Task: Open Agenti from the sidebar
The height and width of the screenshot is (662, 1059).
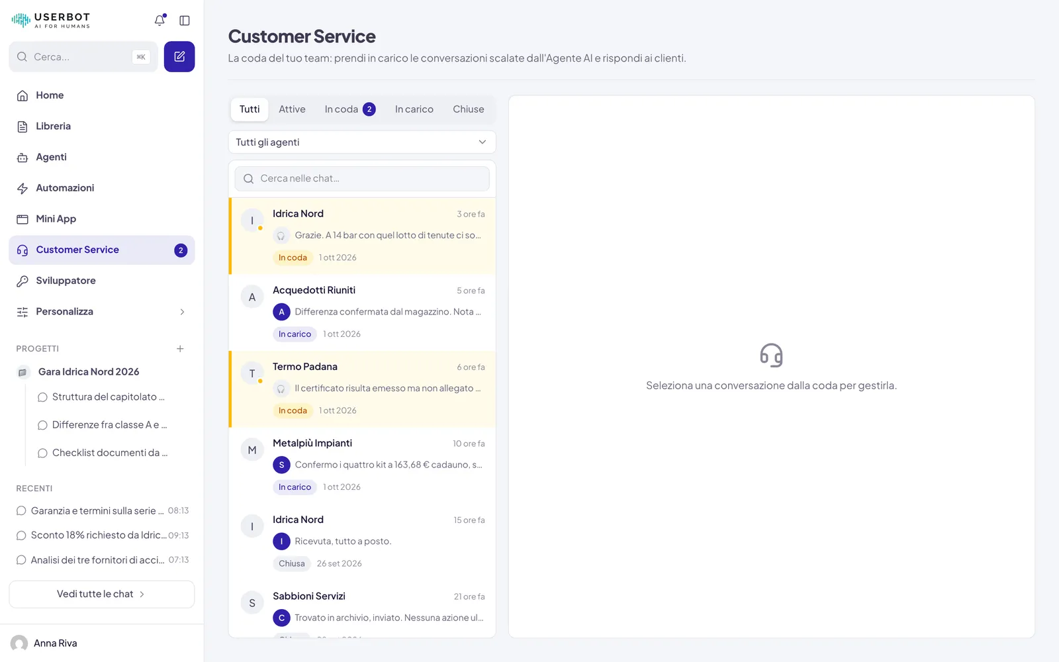Action: point(102,157)
